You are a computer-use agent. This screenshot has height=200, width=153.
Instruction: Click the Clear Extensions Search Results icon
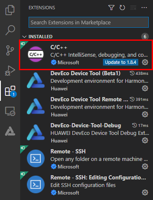coord(133,8)
